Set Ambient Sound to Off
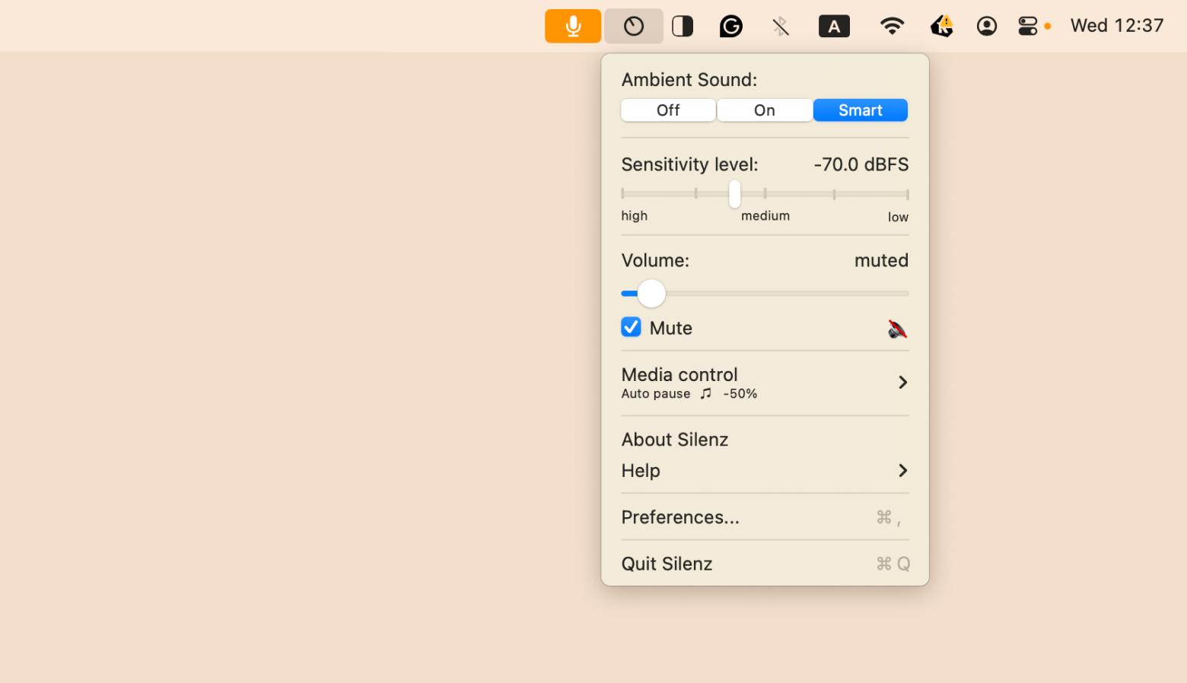Image resolution: width=1187 pixels, height=683 pixels. pos(668,110)
